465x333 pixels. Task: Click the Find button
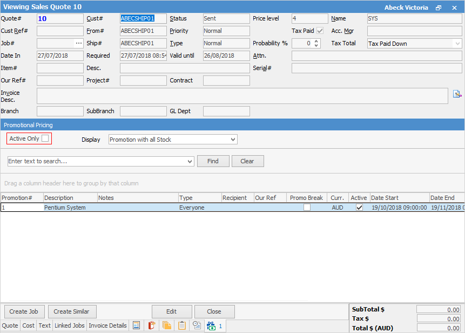click(x=213, y=161)
